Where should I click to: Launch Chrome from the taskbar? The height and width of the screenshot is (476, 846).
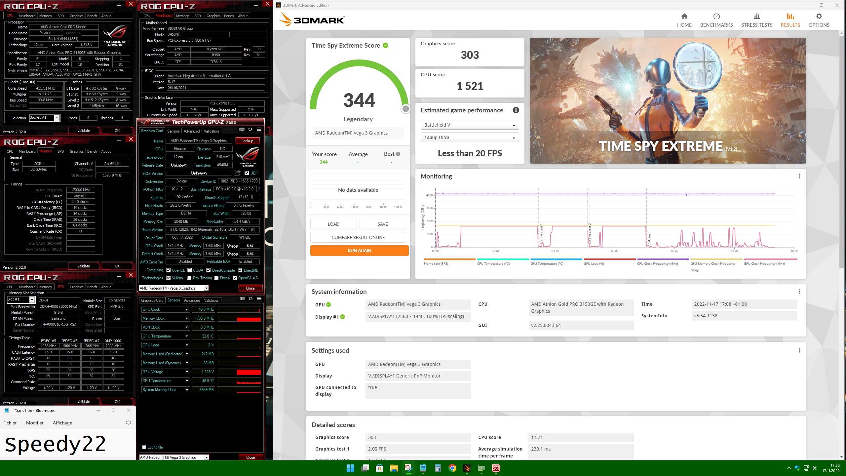452,468
